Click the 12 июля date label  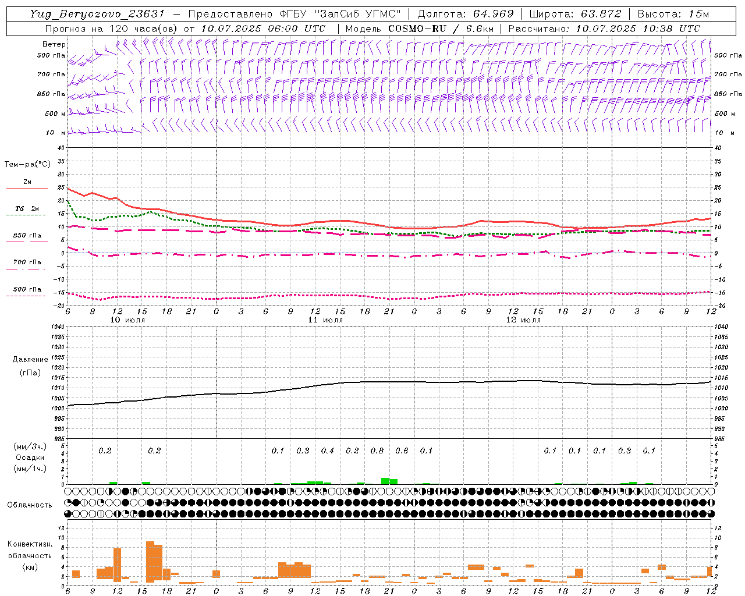[x=523, y=320]
